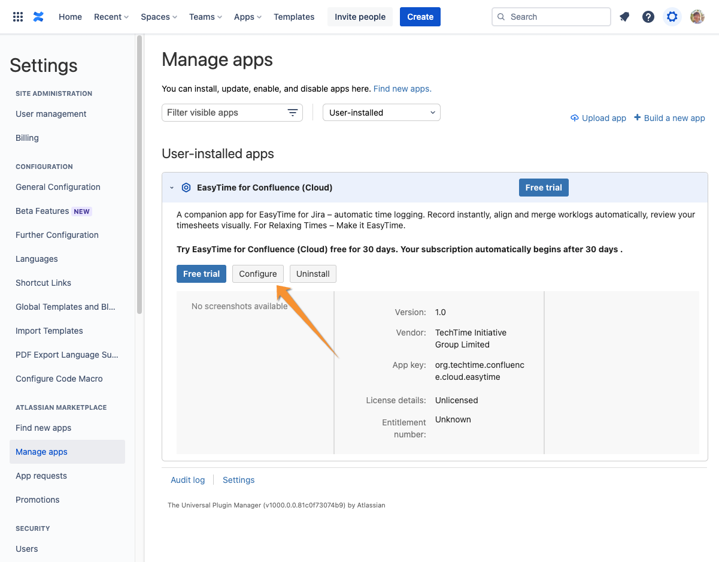Viewport: 719px width, 562px height.
Task: Click the 'EasyTime for Confluence (Cloud)' app title
Action: coord(265,188)
